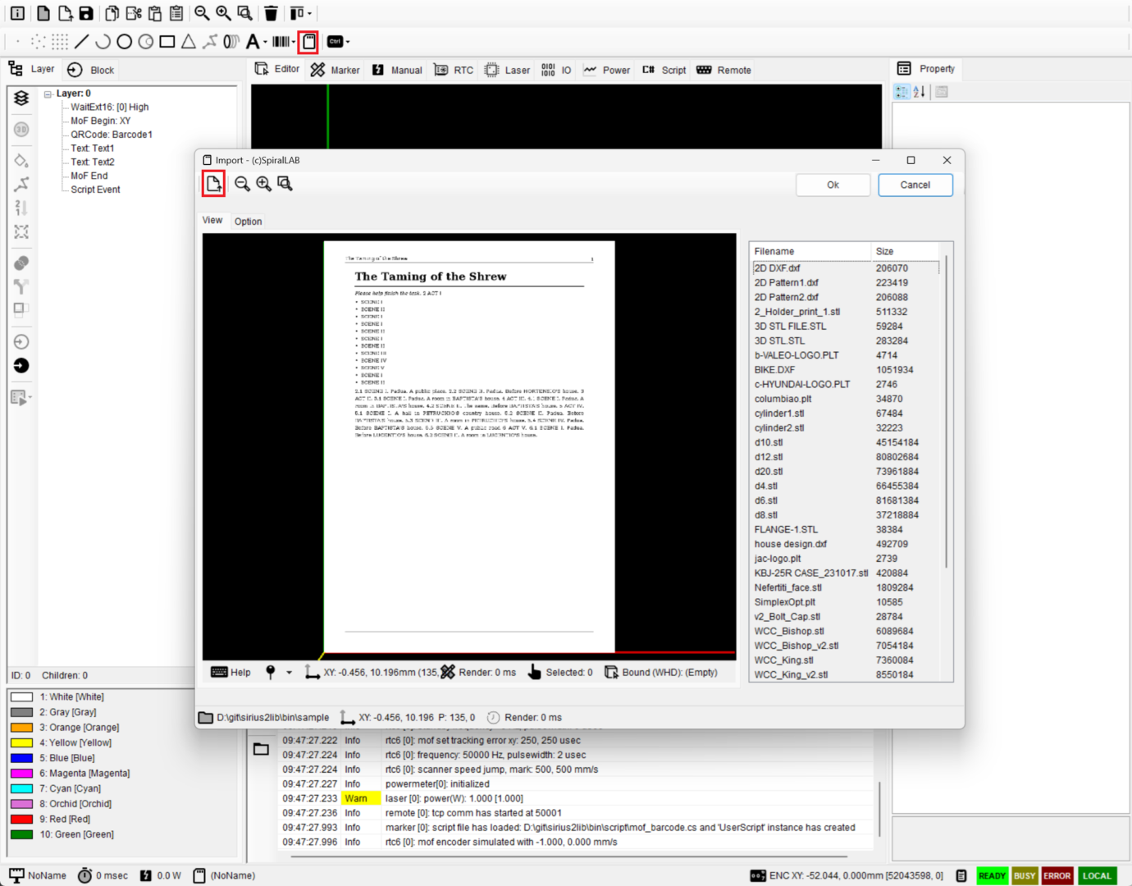The height and width of the screenshot is (886, 1132).
Task: Click the stacked layers icon in left sidebar
Action: point(21,98)
